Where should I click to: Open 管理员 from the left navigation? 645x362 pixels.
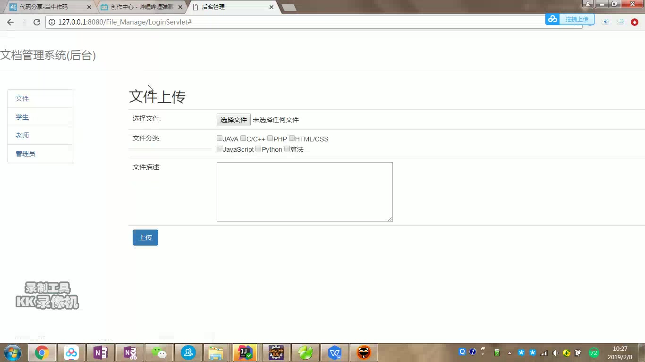tap(25, 153)
